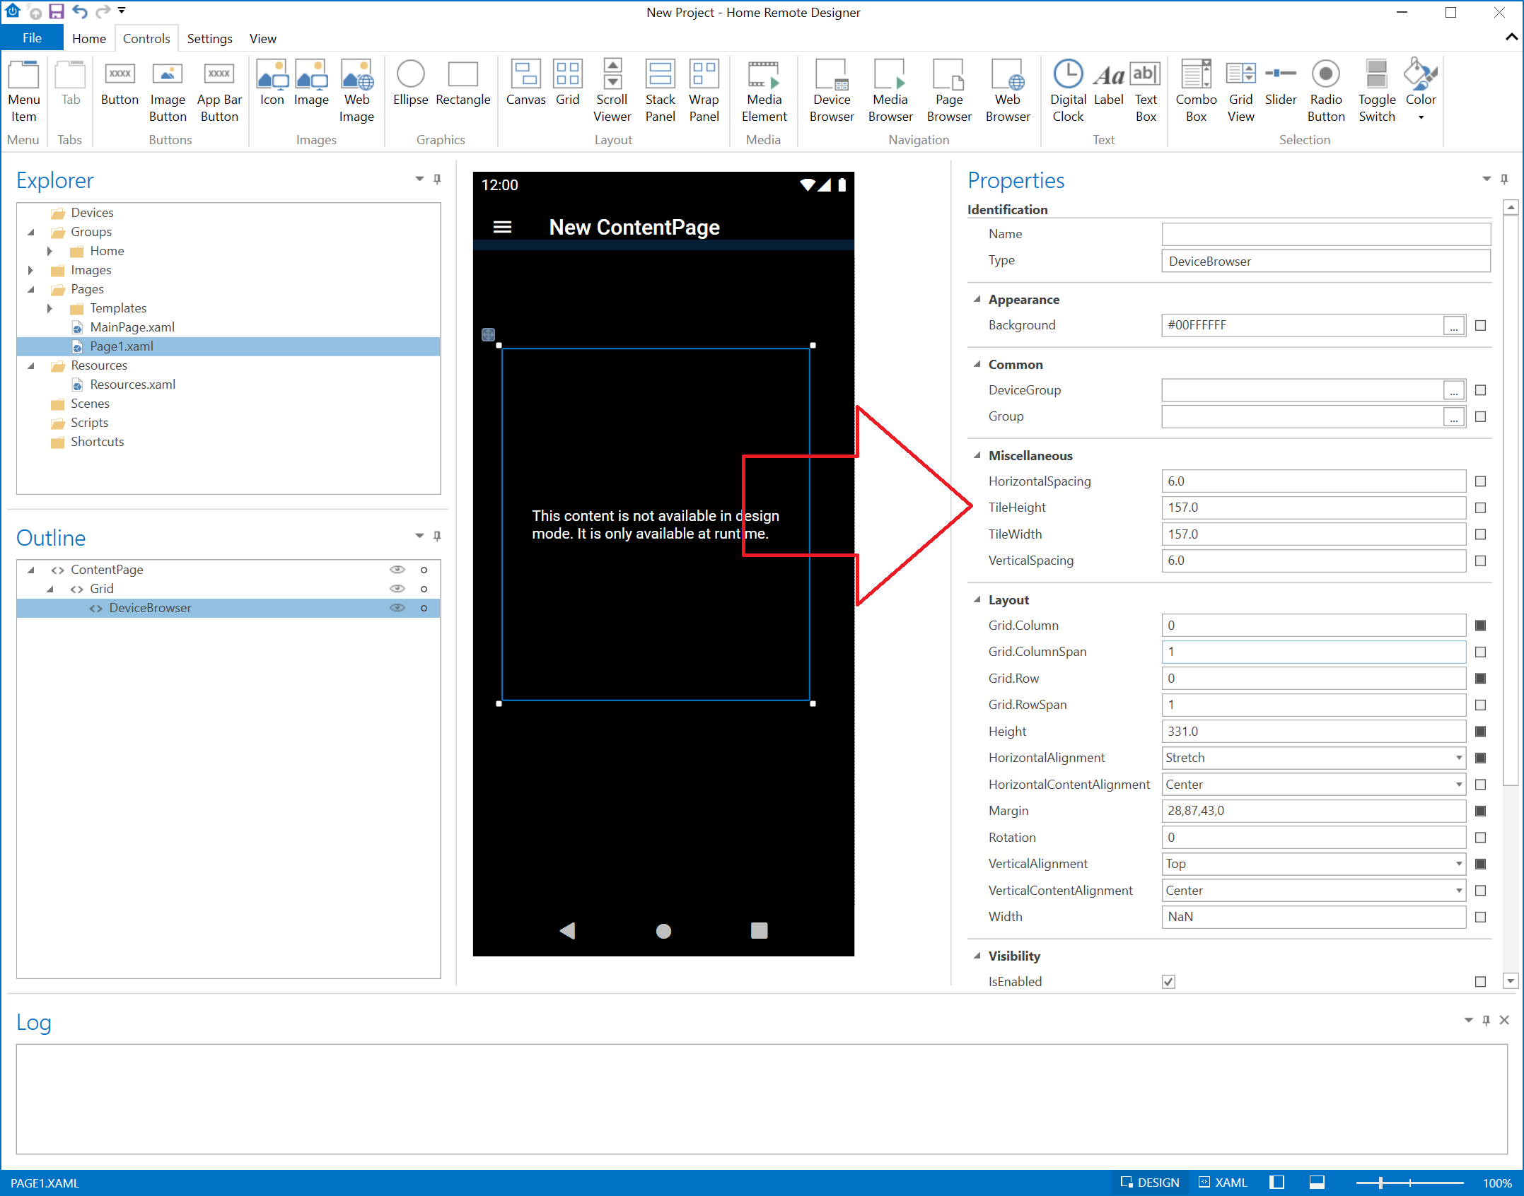The image size is (1524, 1196).
Task: Switch to the Home ribbon tab
Action: pyautogui.click(x=89, y=38)
